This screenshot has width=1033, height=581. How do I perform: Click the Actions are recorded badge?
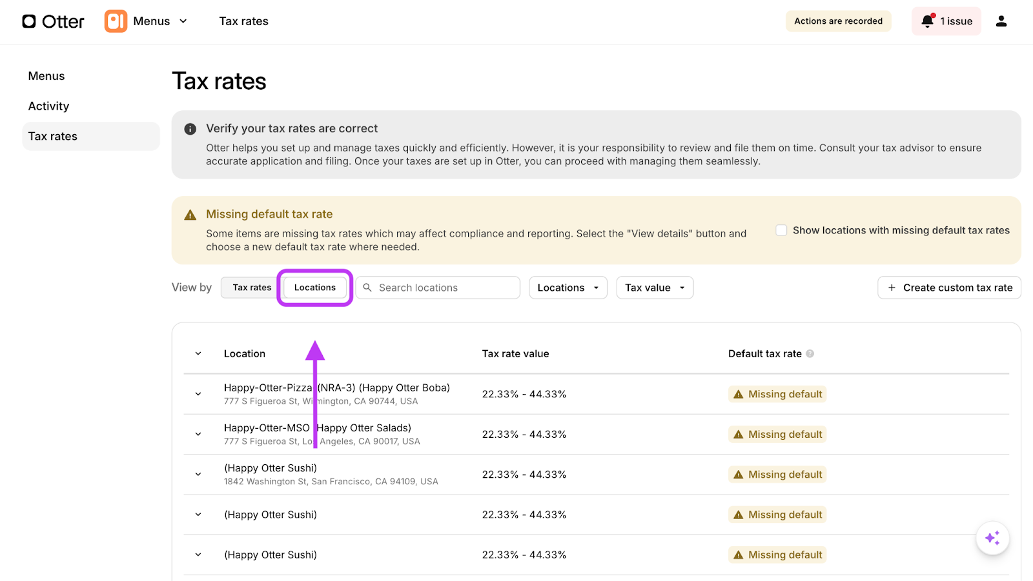tap(838, 21)
